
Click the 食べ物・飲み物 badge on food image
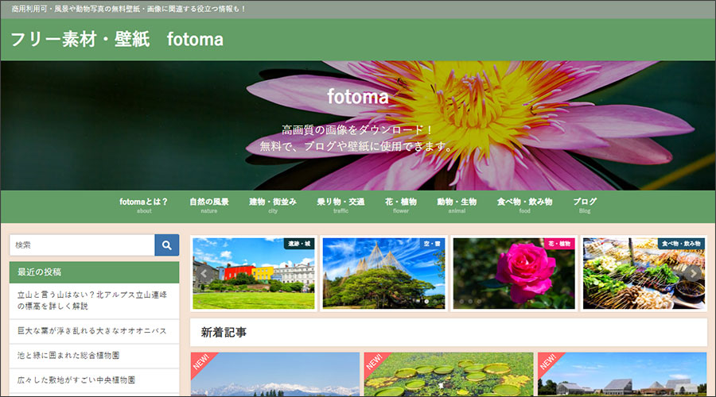click(x=682, y=244)
